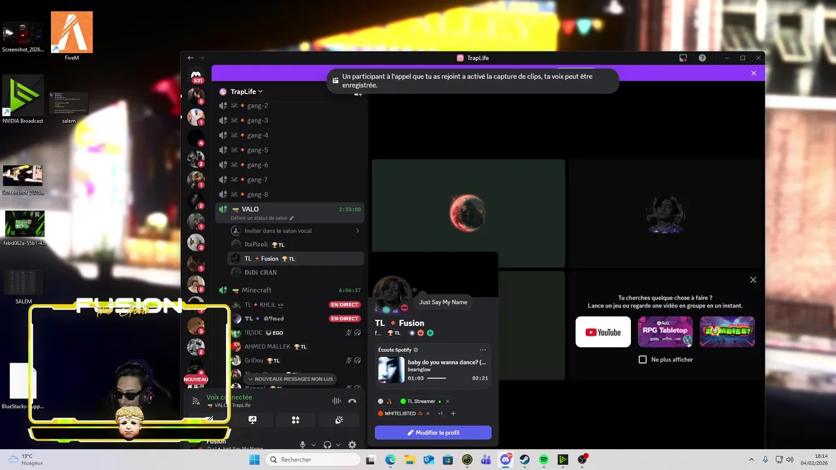Screen dimensions: 836x470
Task: Watch TL A7med's EN DIRECT stream badge
Action: (344, 319)
